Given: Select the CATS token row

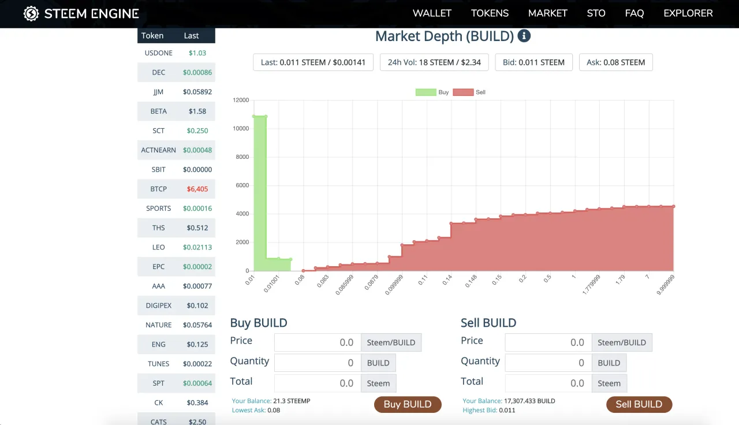Looking at the screenshot, I should point(176,419).
